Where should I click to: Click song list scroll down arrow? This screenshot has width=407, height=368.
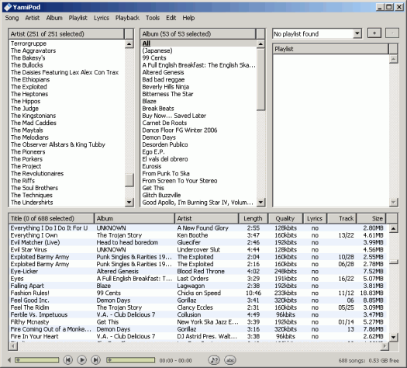click(394, 337)
